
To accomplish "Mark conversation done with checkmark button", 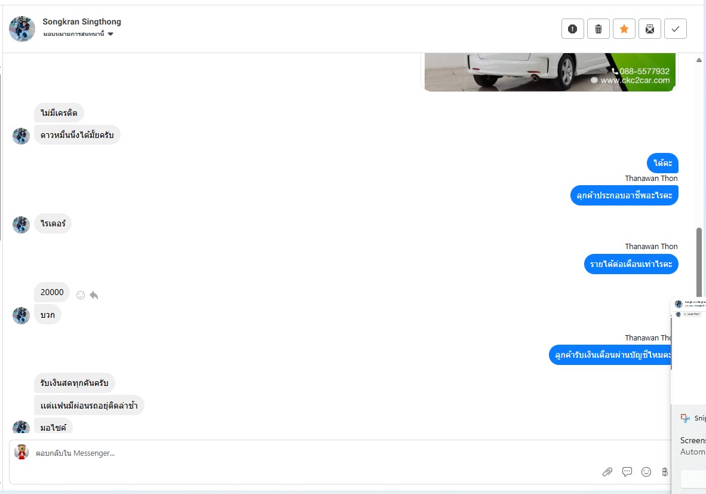I will coord(676,29).
